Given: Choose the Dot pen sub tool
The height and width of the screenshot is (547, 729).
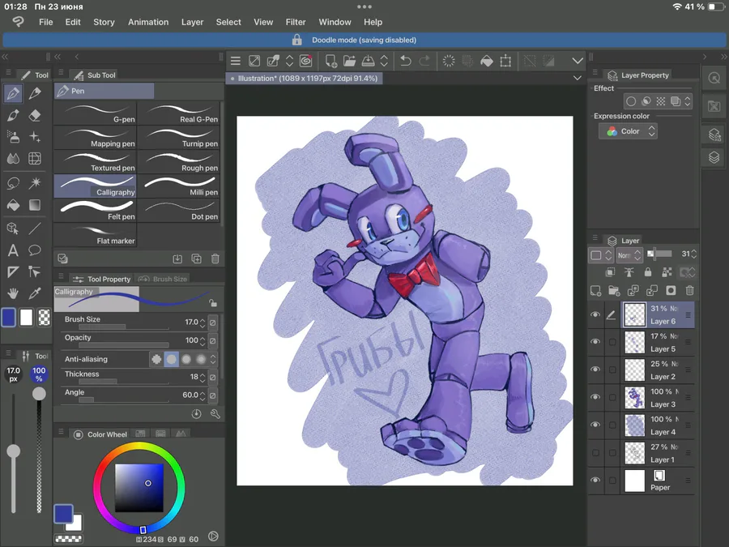Looking at the screenshot, I should click(179, 211).
